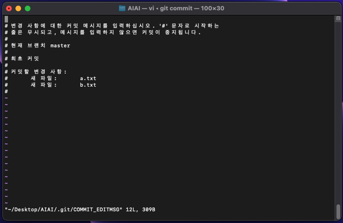Minimize the Terminal window with yellow button

coord(18,8)
